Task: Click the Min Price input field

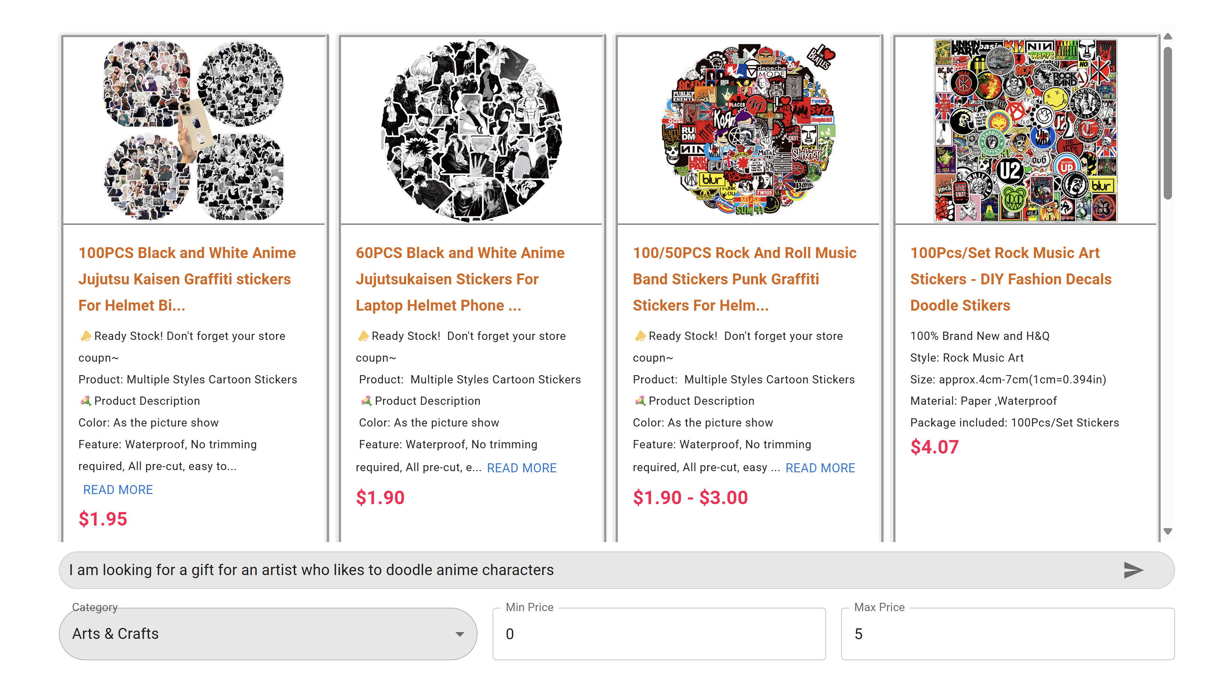Action: [659, 634]
